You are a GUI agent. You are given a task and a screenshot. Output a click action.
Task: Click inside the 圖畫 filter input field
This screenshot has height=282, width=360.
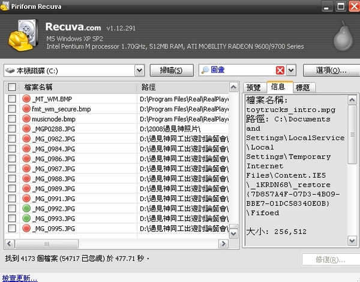pos(242,70)
